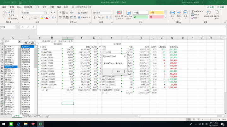Open Windows Start menu
This screenshot has width=227, height=127.
point(3,124)
